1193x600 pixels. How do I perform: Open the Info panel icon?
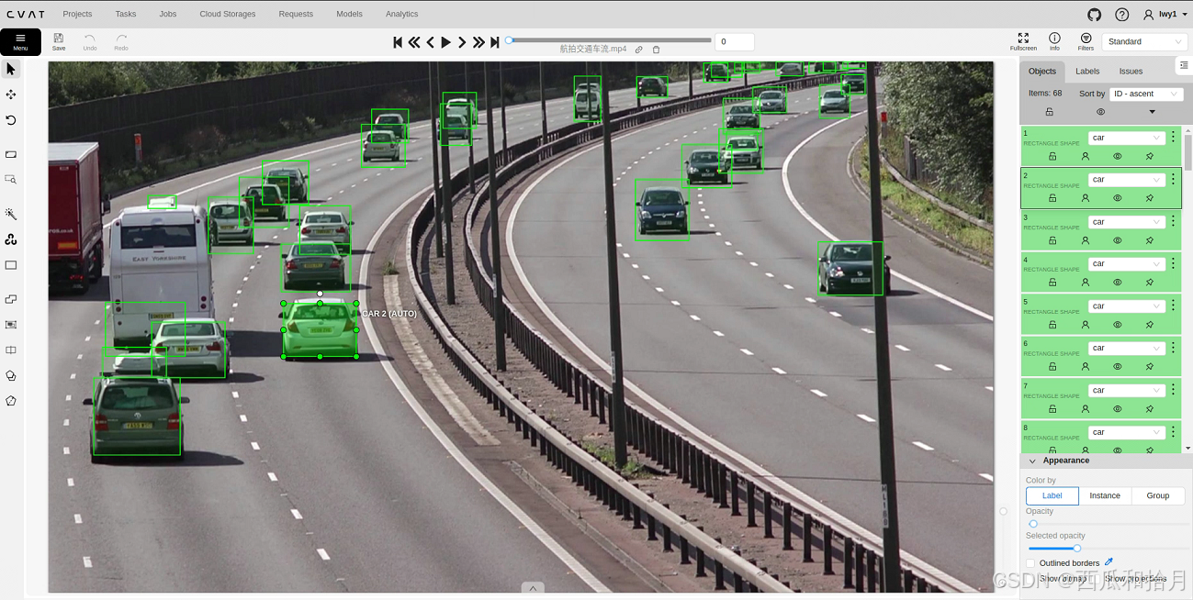click(1054, 41)
